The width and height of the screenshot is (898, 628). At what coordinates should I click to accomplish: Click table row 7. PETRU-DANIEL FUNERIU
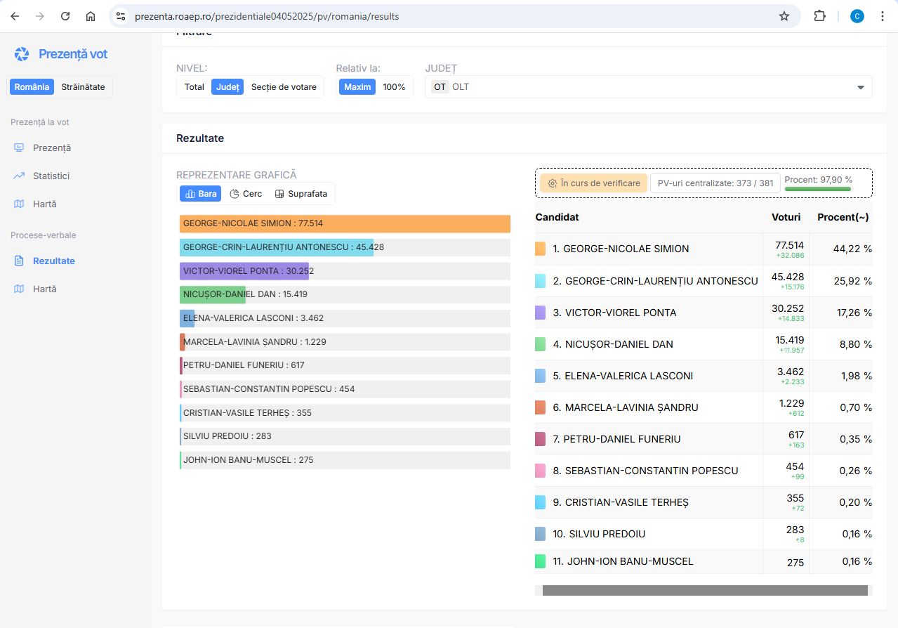(x=704, y=439)
